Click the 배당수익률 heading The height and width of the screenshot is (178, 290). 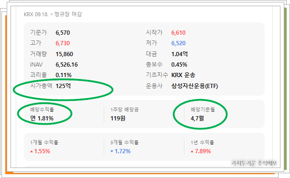[x=42, y=109]
